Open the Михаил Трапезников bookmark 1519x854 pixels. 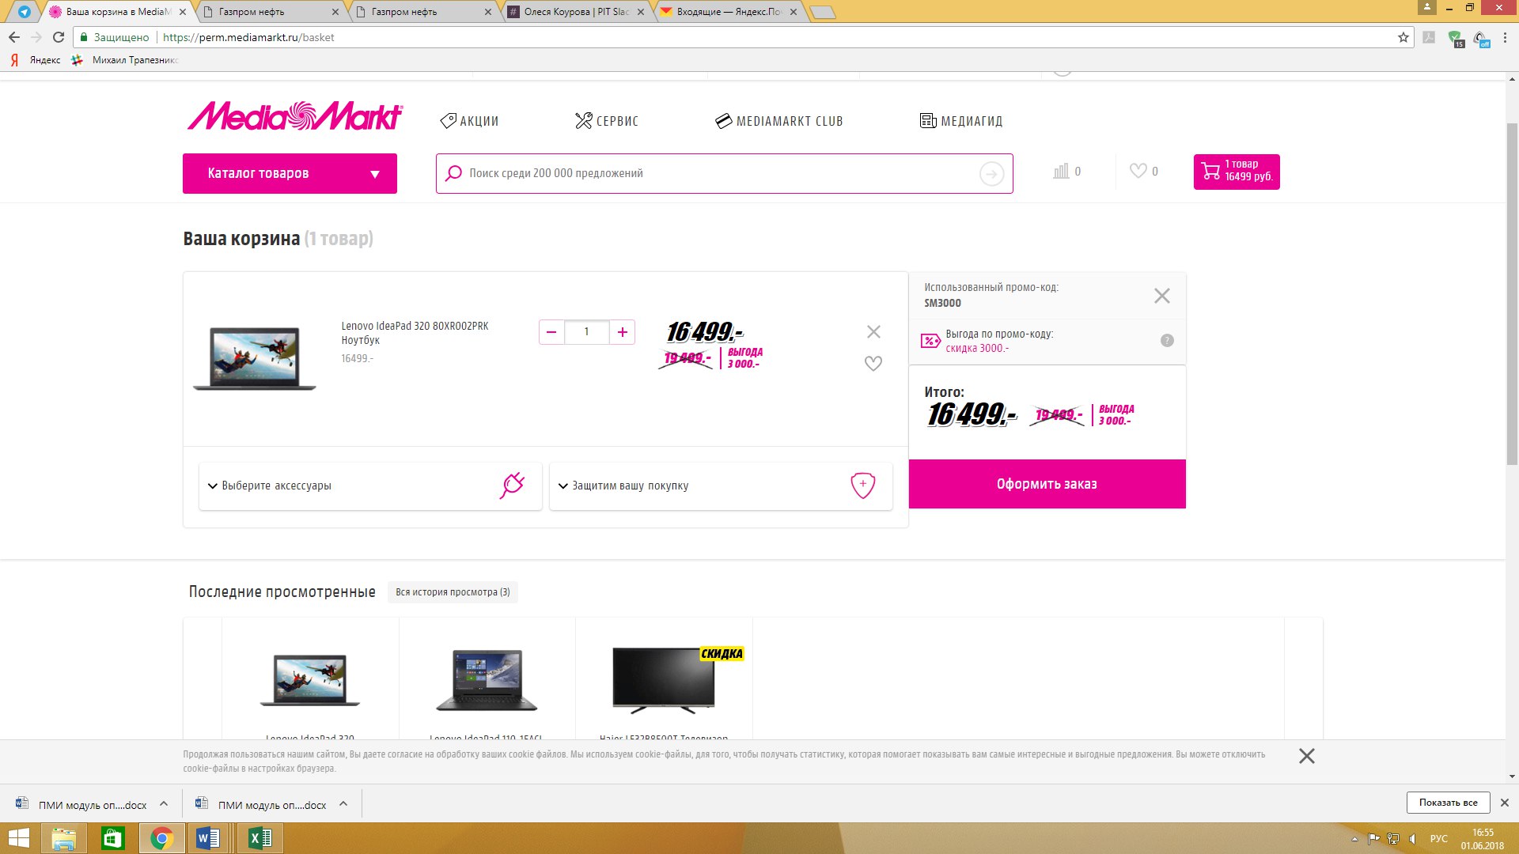pyautogui.click(x=125, y=60)
